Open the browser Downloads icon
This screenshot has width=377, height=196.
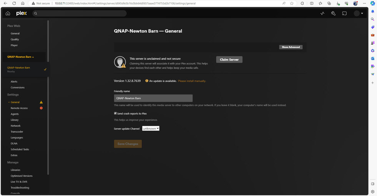pos(338,3)
